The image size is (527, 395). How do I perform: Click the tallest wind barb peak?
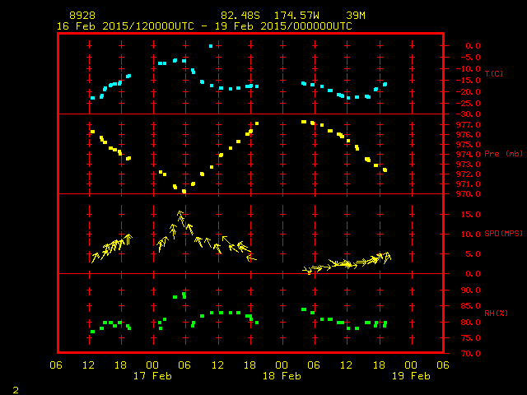pos(179,214)
